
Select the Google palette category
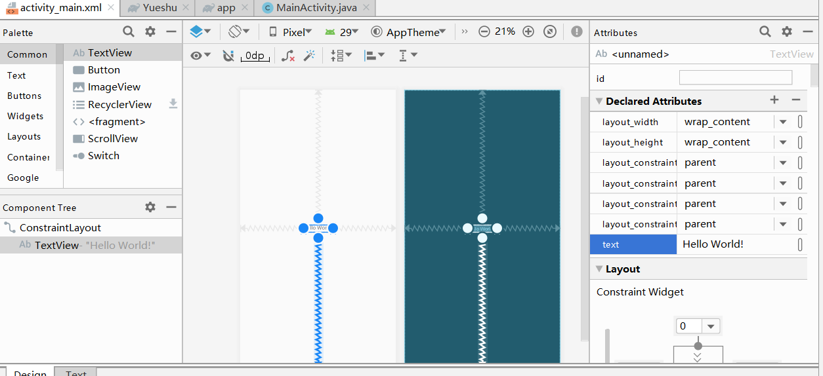tap(28, 178)
